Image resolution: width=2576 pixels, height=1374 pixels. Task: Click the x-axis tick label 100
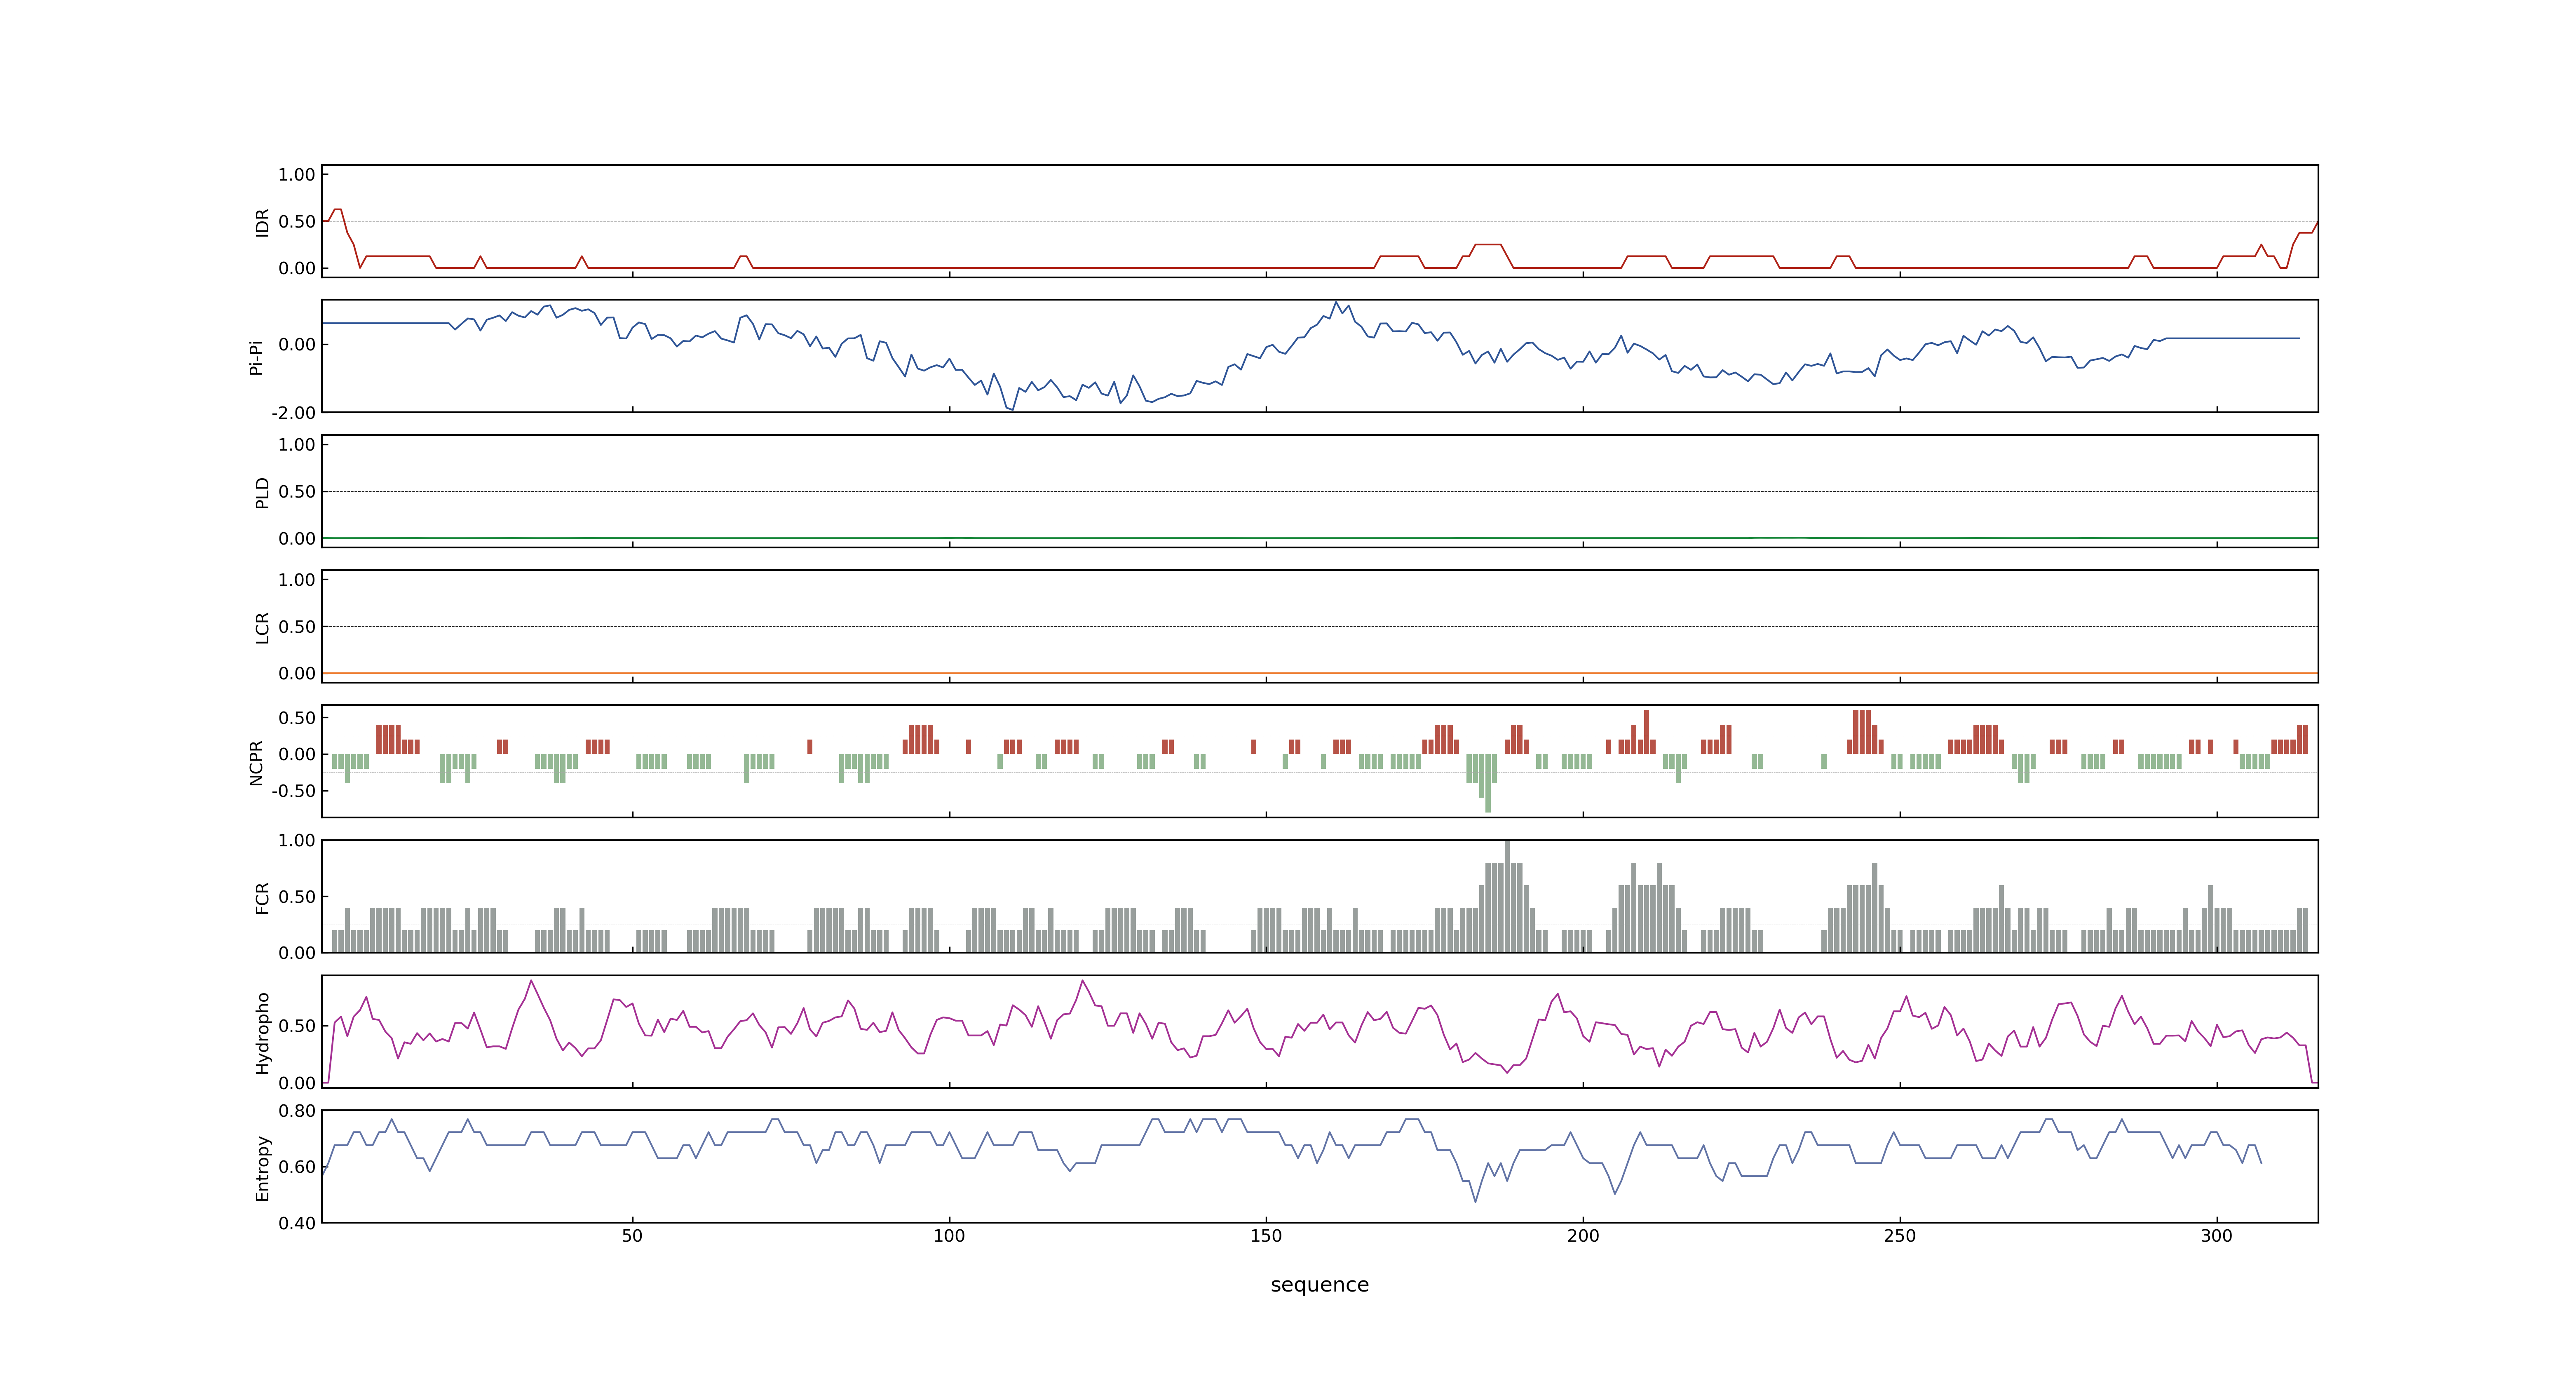tap(949, 1236)
